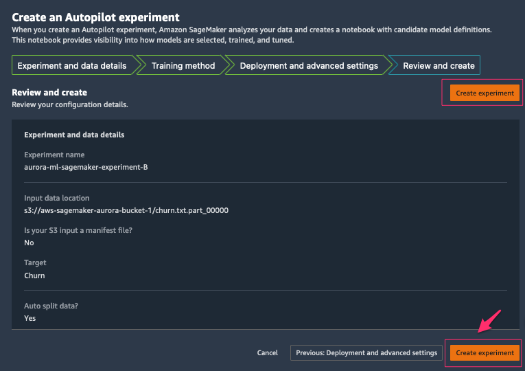Click the Review and create section heading

coord(49,92)
